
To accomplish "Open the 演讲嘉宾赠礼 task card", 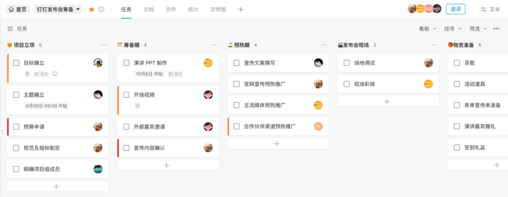I will click(x=478, y=126).
